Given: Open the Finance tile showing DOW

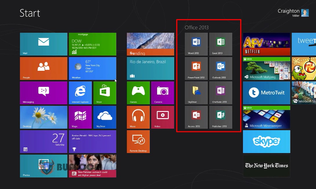Looking at the screenshot, I should (92, 44).
